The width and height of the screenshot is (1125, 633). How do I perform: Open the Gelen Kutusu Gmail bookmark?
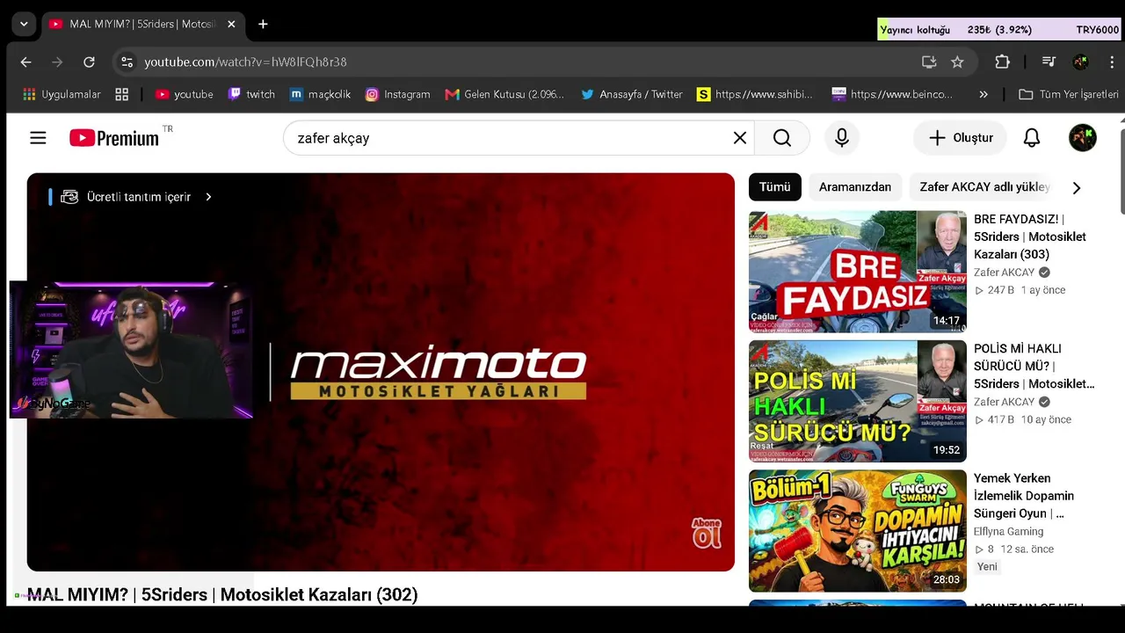(504, 94)
